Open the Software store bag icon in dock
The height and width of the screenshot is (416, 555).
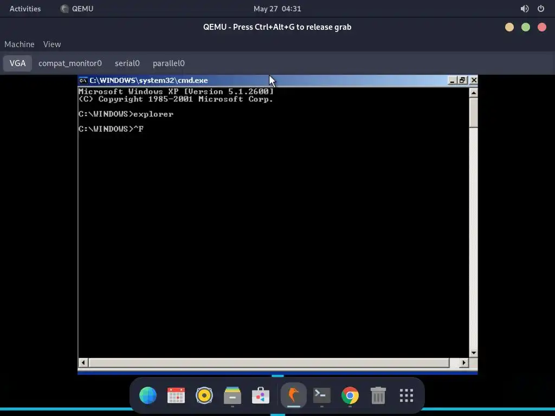click(261, 395)
